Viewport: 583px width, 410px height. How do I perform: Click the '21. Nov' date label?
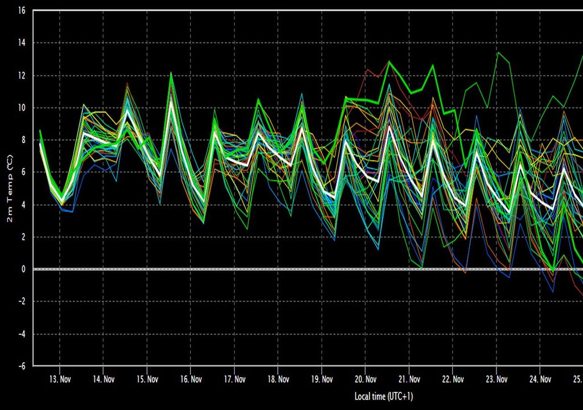pyautogui.click(x=409, y=379)
